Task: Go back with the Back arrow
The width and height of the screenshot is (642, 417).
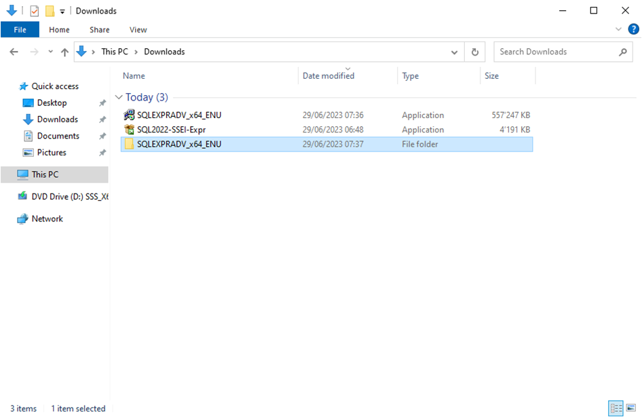Action: pos(14,52)
